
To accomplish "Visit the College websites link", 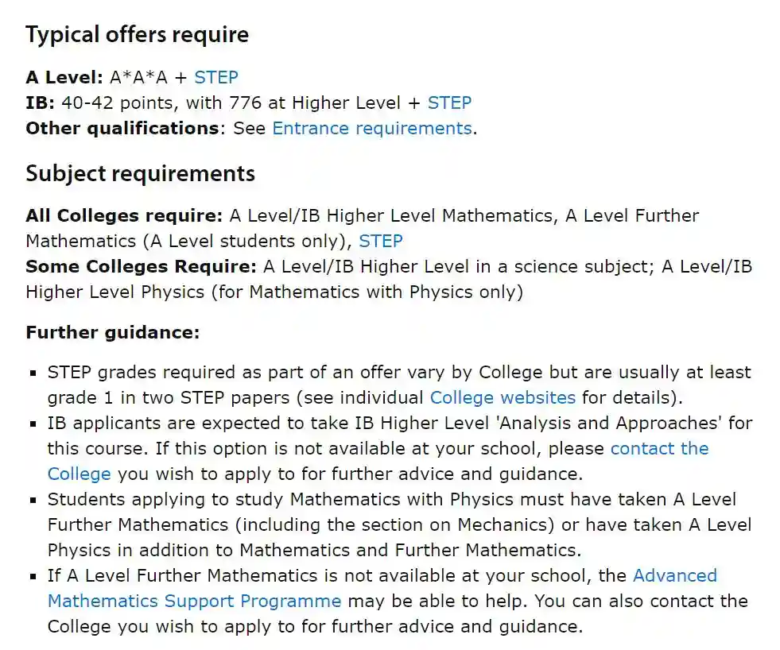I will click(x=503, y=397).
